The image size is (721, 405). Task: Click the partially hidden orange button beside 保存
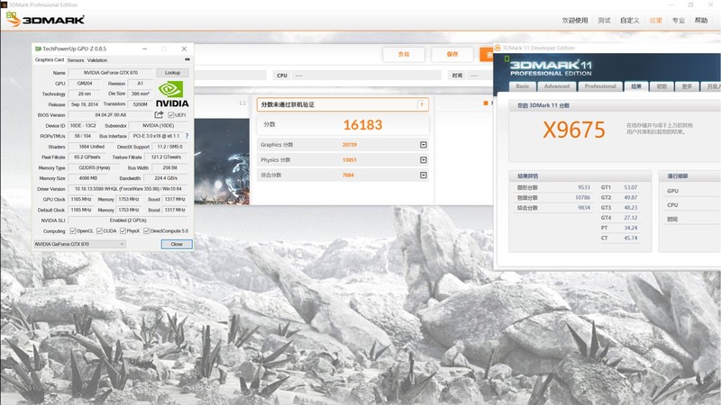487,54
